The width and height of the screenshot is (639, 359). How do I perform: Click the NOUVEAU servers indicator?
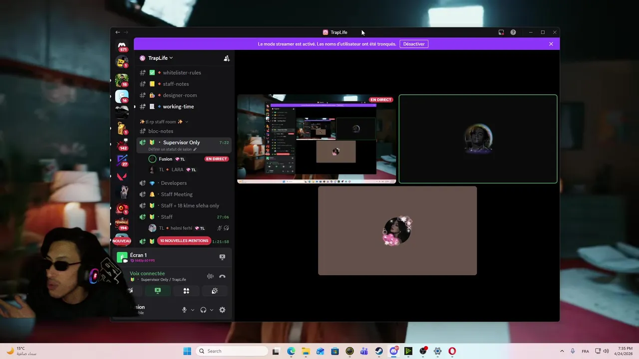pyautogui.click(x=122, y=241)
